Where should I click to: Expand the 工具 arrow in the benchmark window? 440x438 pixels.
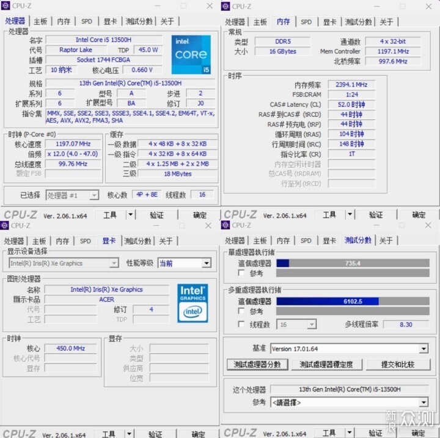pos(350,433)
